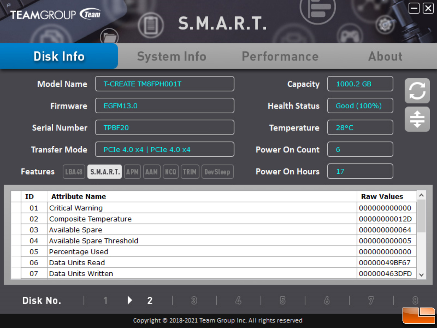Click the attribute table scrollbar thumb
The width and height of the screenshot is (437, 328).
(421, 216)
